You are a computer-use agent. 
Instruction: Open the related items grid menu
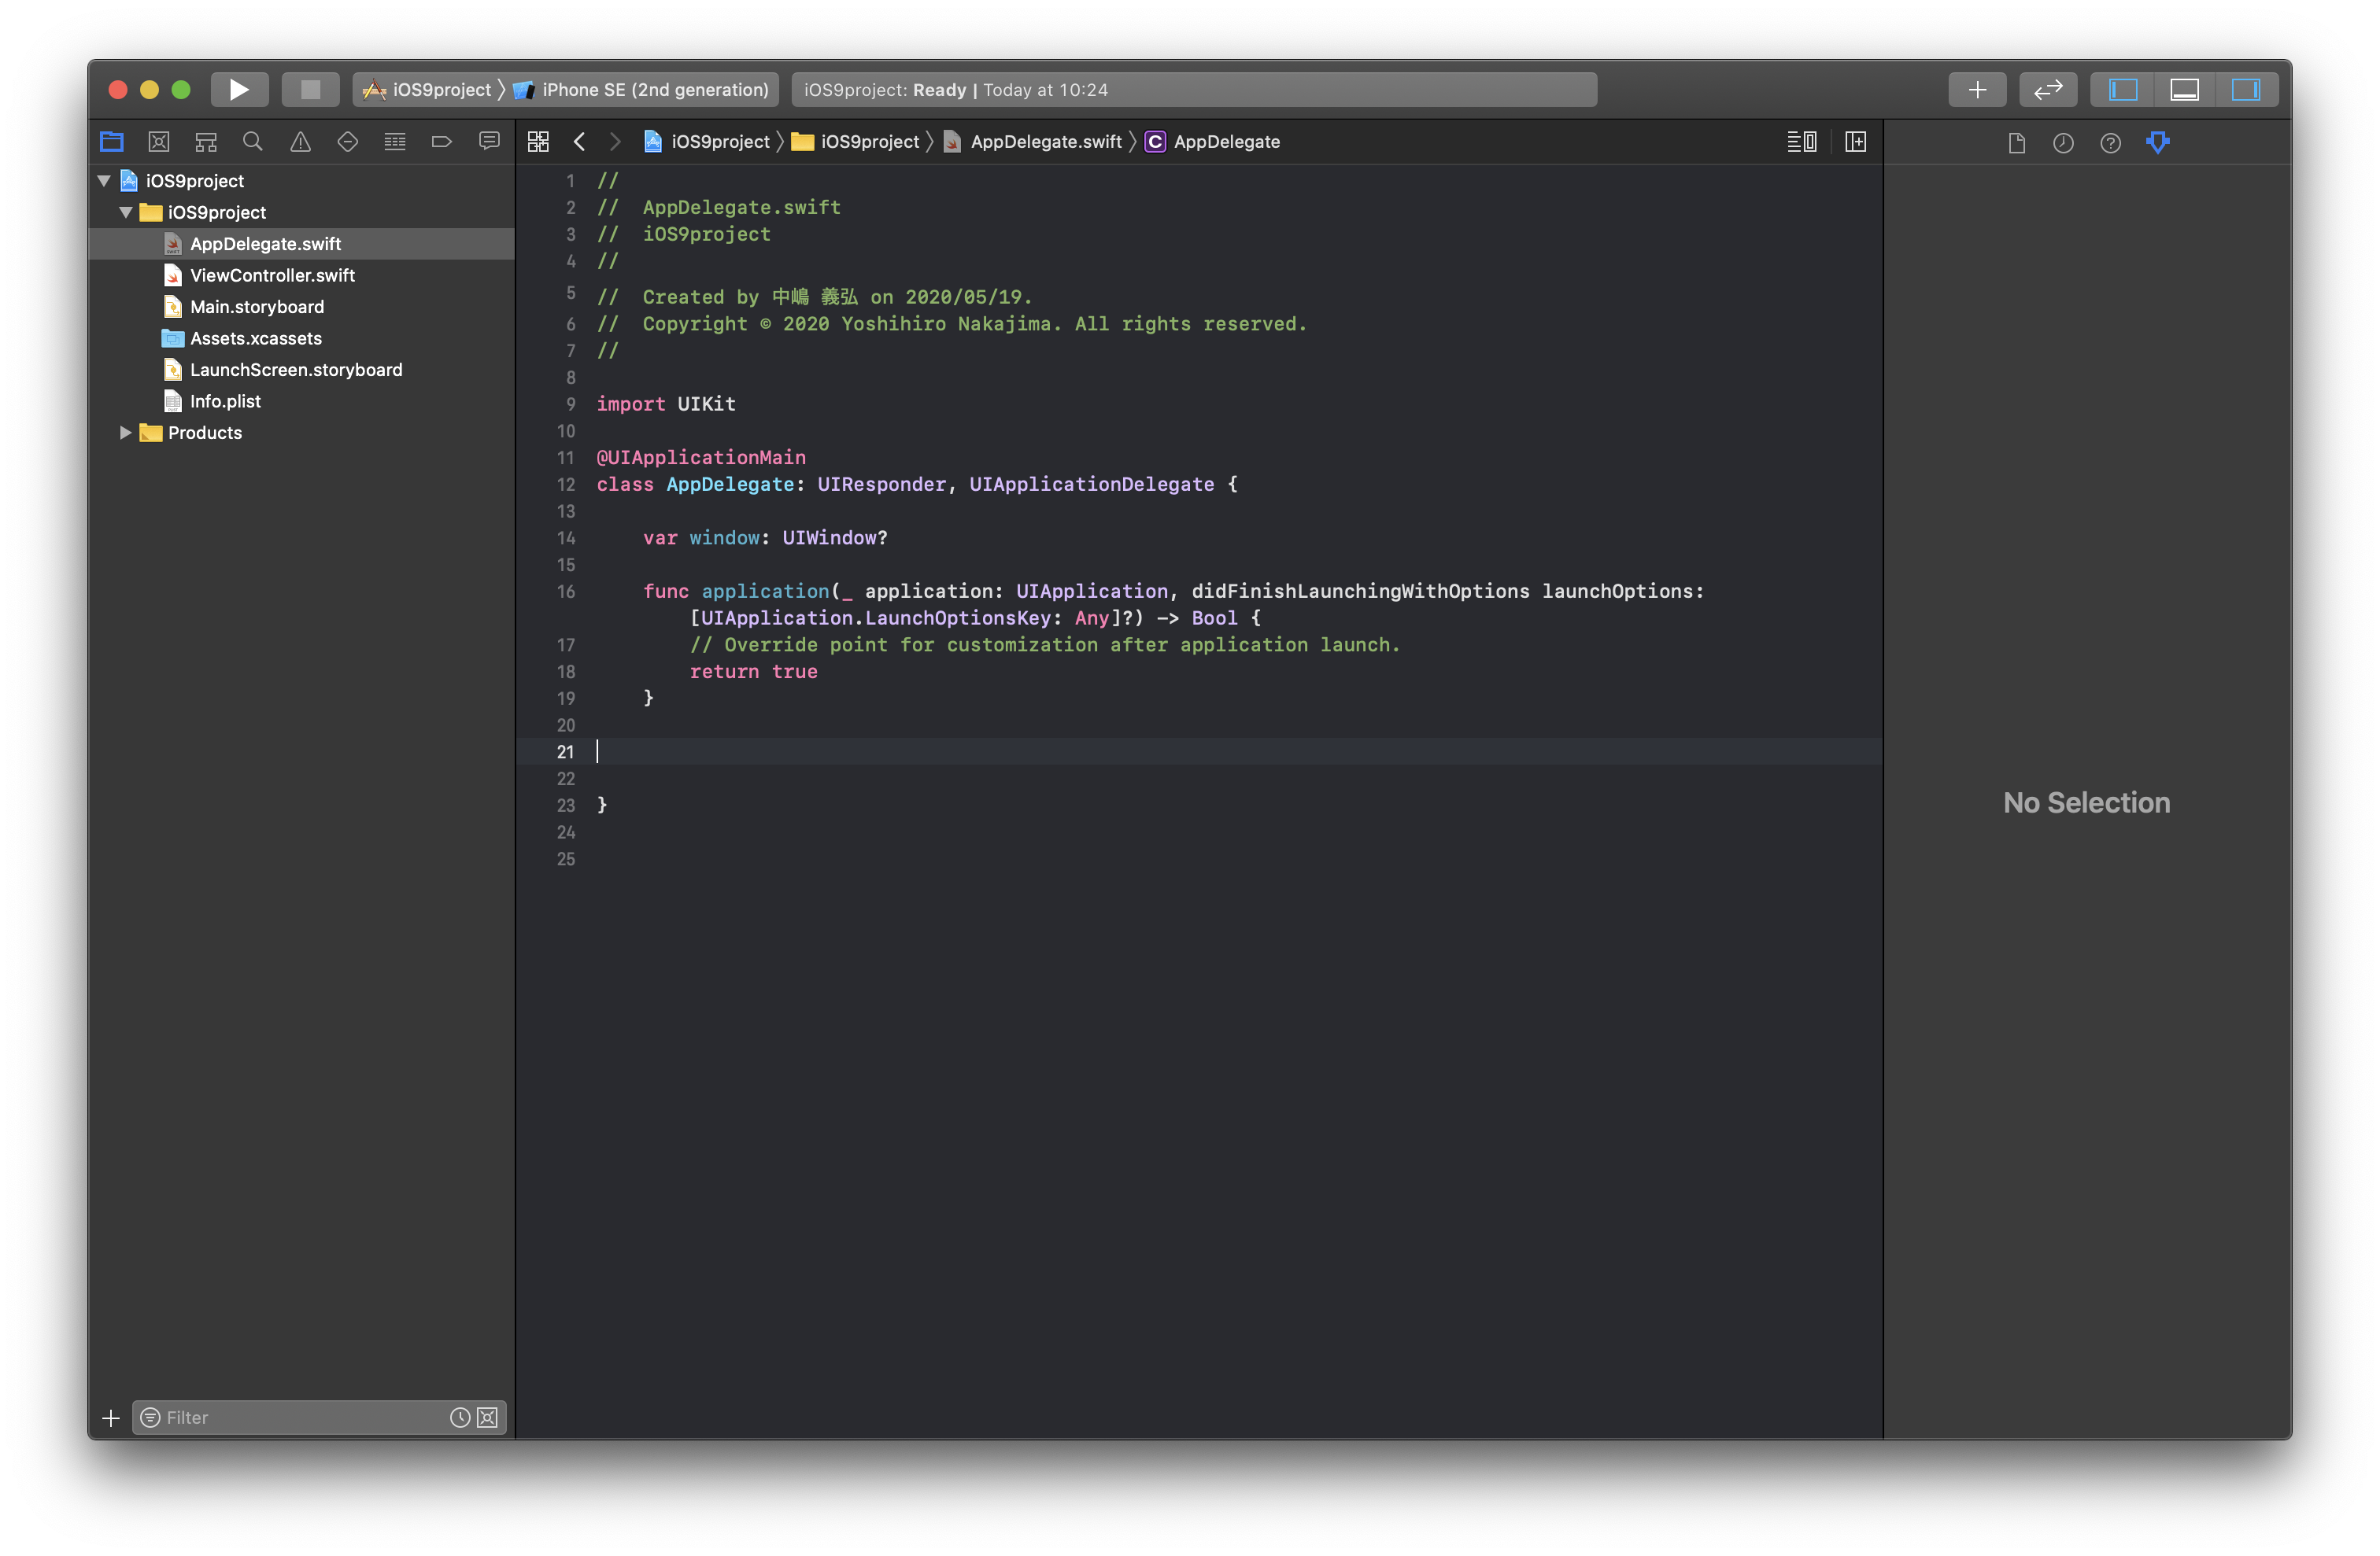(538, 142)
